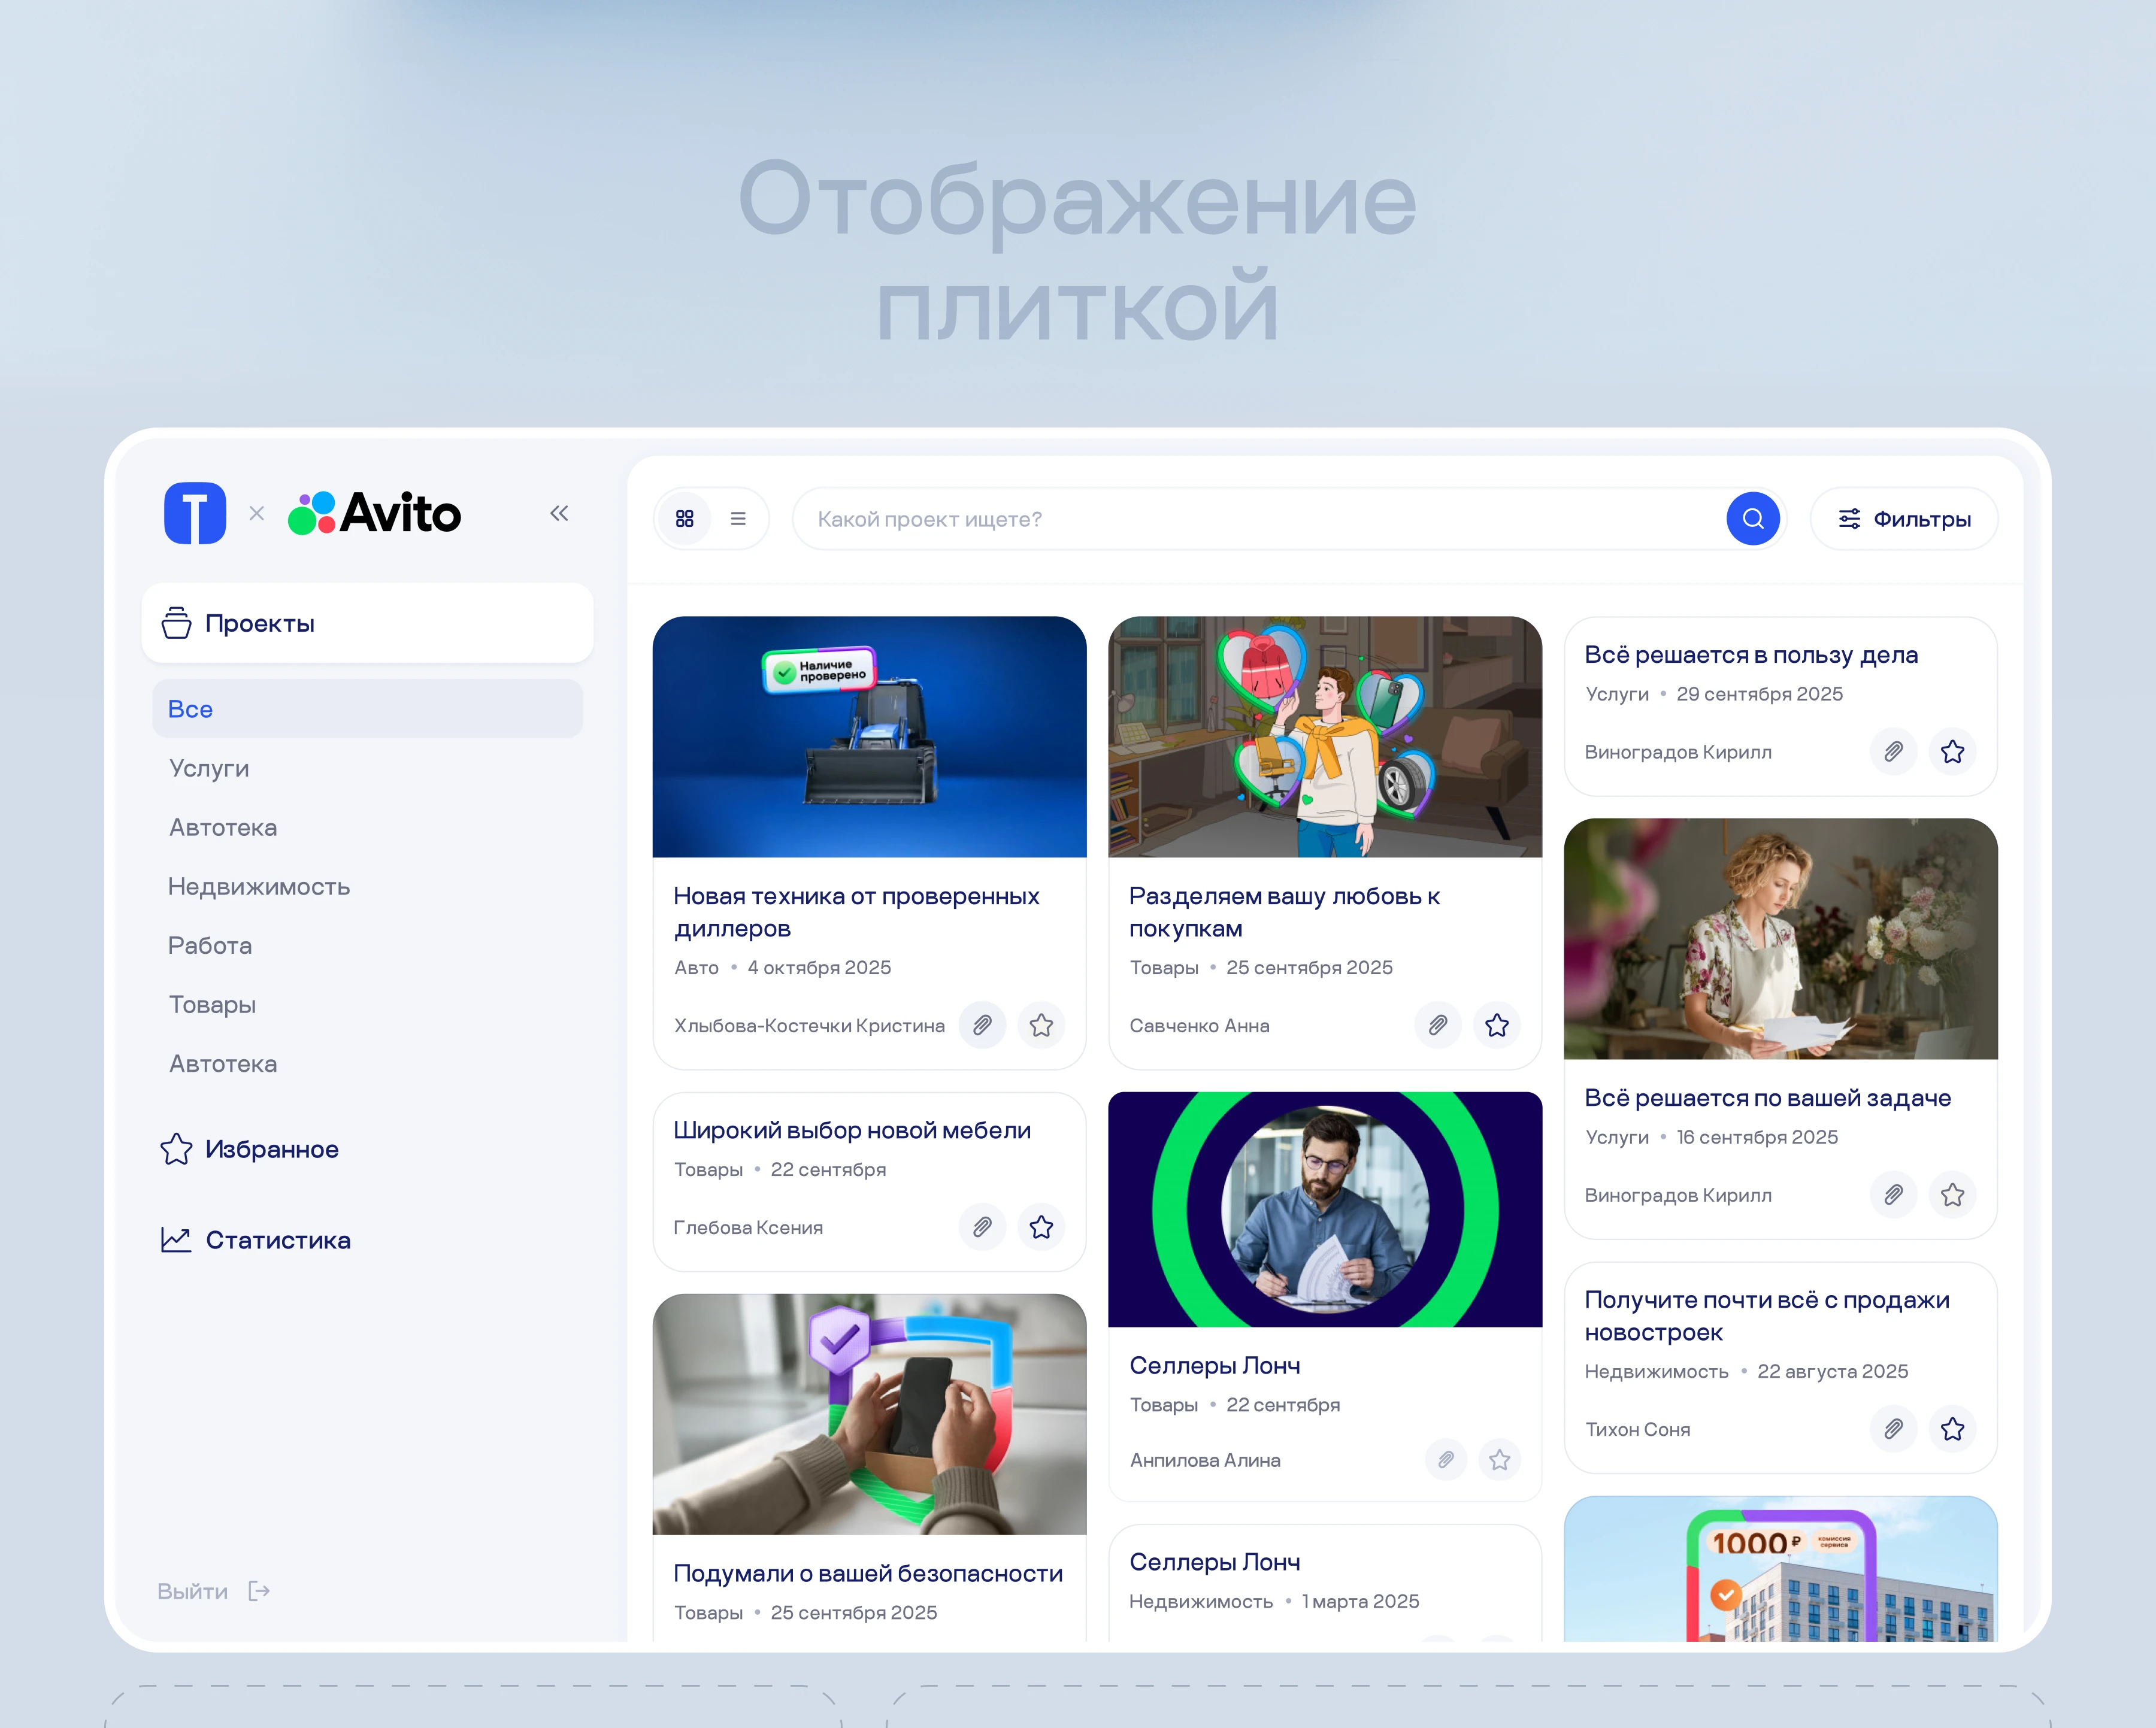Viewport: 2156px width, 1728px height.
Task: Open the bulldozer project thumbnail
Action: (869, 736)
